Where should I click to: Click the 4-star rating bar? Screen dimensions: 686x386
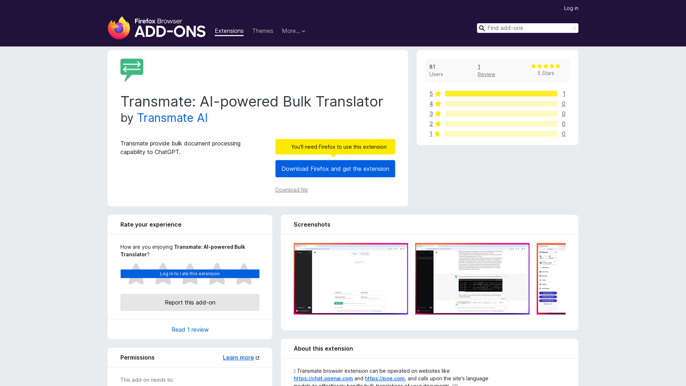501,104
